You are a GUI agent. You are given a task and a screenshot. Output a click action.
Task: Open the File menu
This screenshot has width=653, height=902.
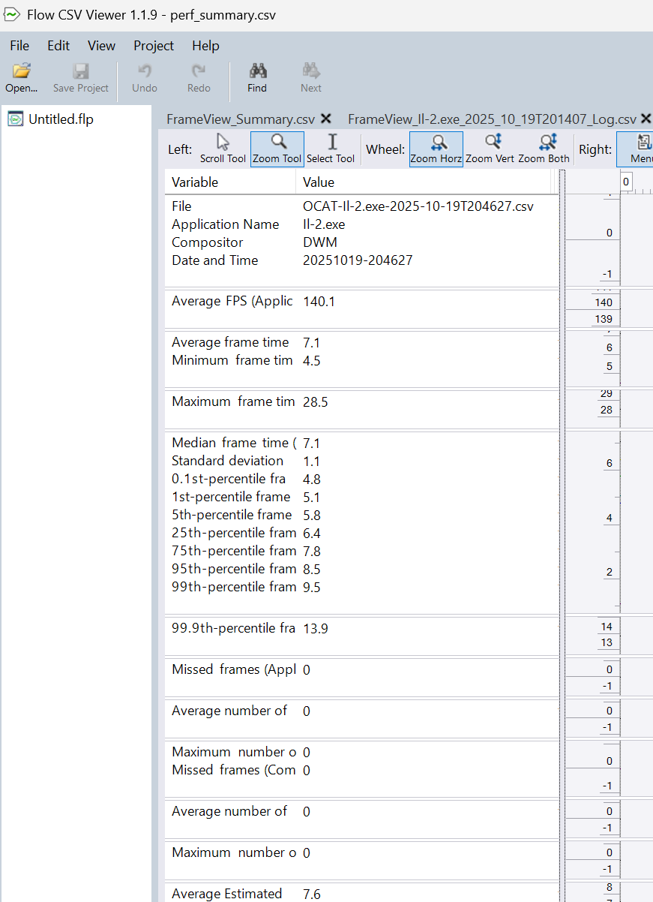tap(19, 46)
